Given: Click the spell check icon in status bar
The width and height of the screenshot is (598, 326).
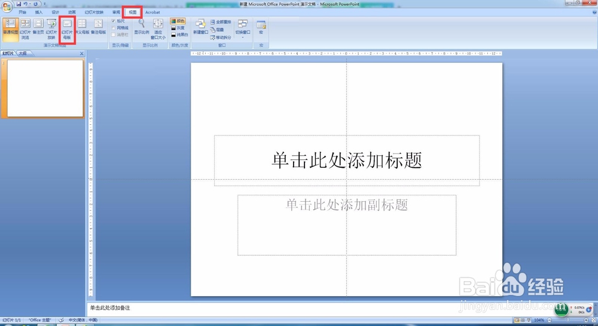Looking at the screenshot, I should tap(60, 320).
